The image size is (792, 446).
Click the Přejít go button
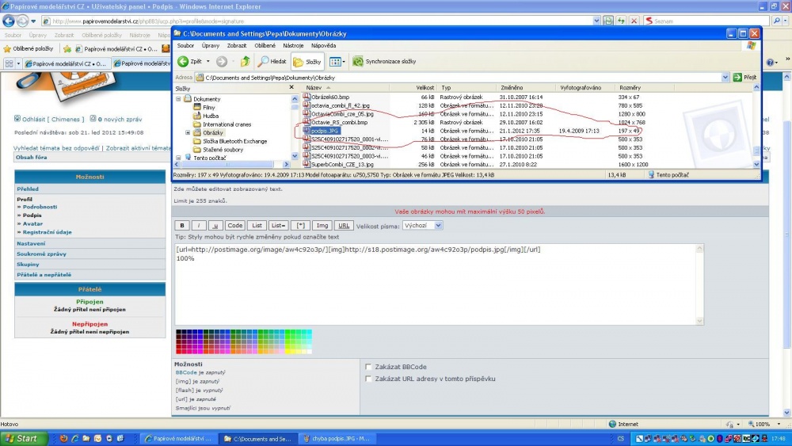click(744, 78)
